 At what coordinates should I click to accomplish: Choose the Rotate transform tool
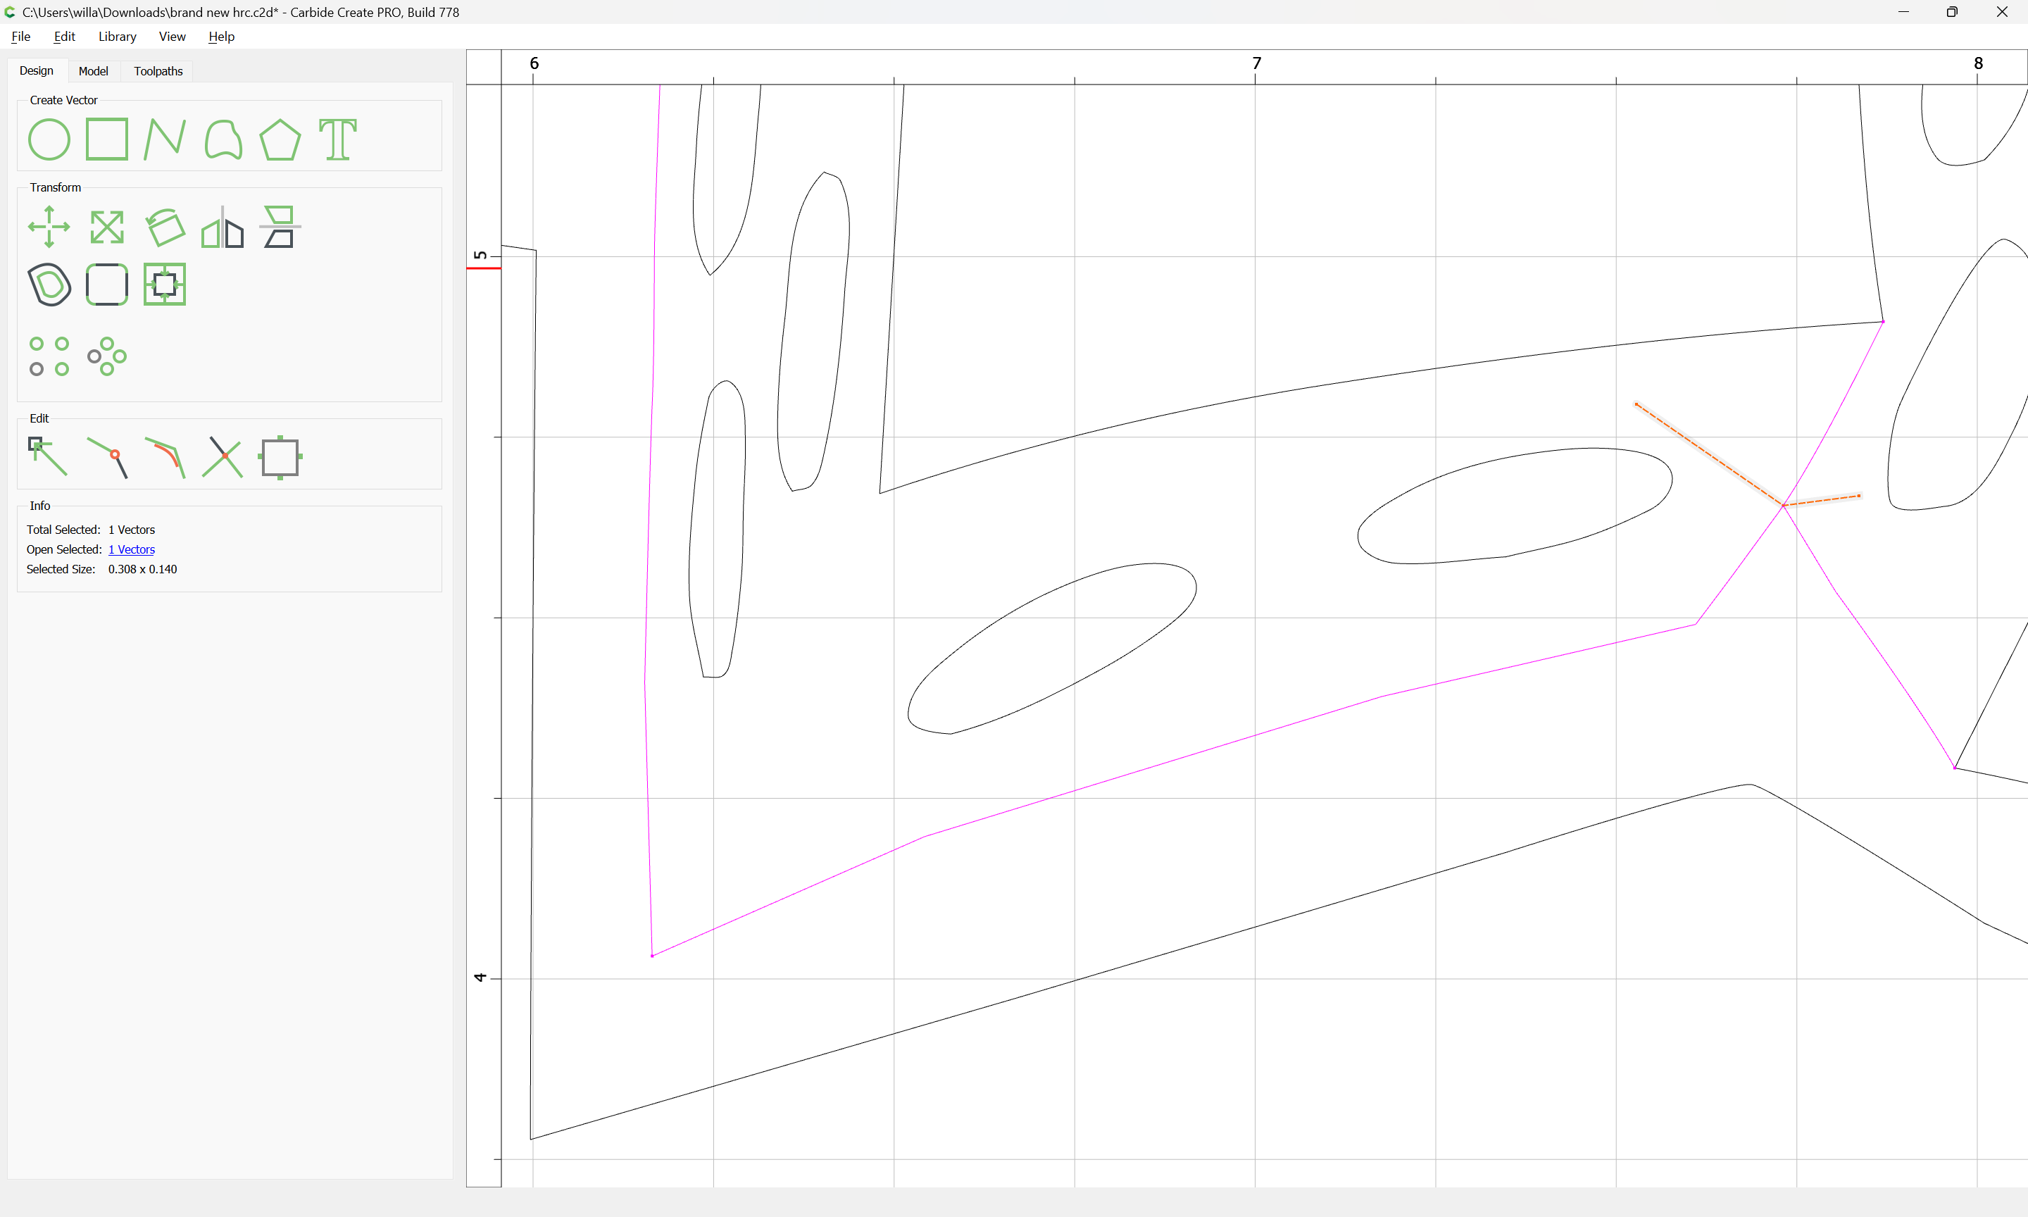coord(165,227)
